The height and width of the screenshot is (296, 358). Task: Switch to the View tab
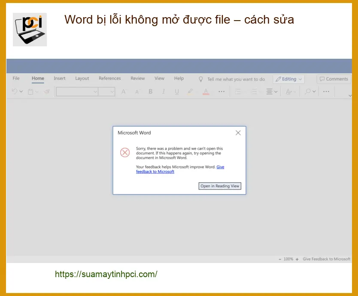tap(159, 78)
